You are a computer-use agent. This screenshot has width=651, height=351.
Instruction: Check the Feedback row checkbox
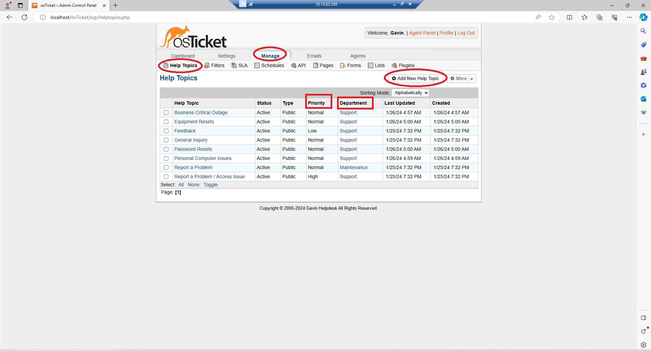pyautogui.click(x=166, y=131)
